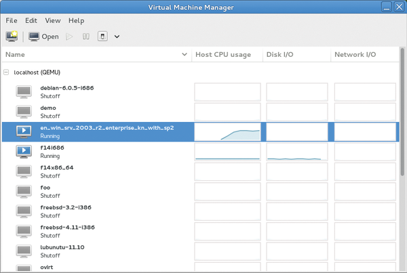Click the Shut down virtual machine icon
The image size is (407, 273).
(102, 37)
